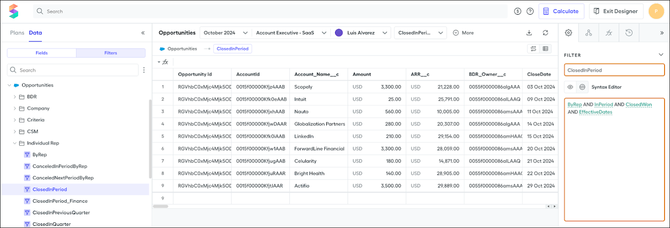Select the Globalization Partners cell
Image resolution: width=670 pixels, height=228 pixels.
pos(319,124)
